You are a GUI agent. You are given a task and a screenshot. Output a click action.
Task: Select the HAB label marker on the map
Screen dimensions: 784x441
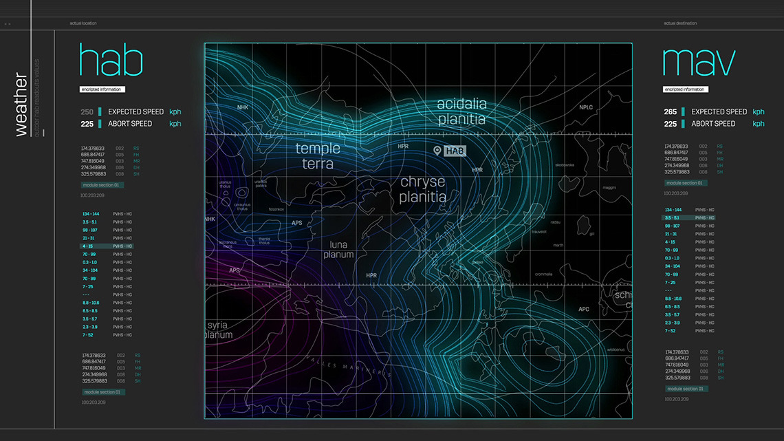pyautogui.click(x=455, y=151)
